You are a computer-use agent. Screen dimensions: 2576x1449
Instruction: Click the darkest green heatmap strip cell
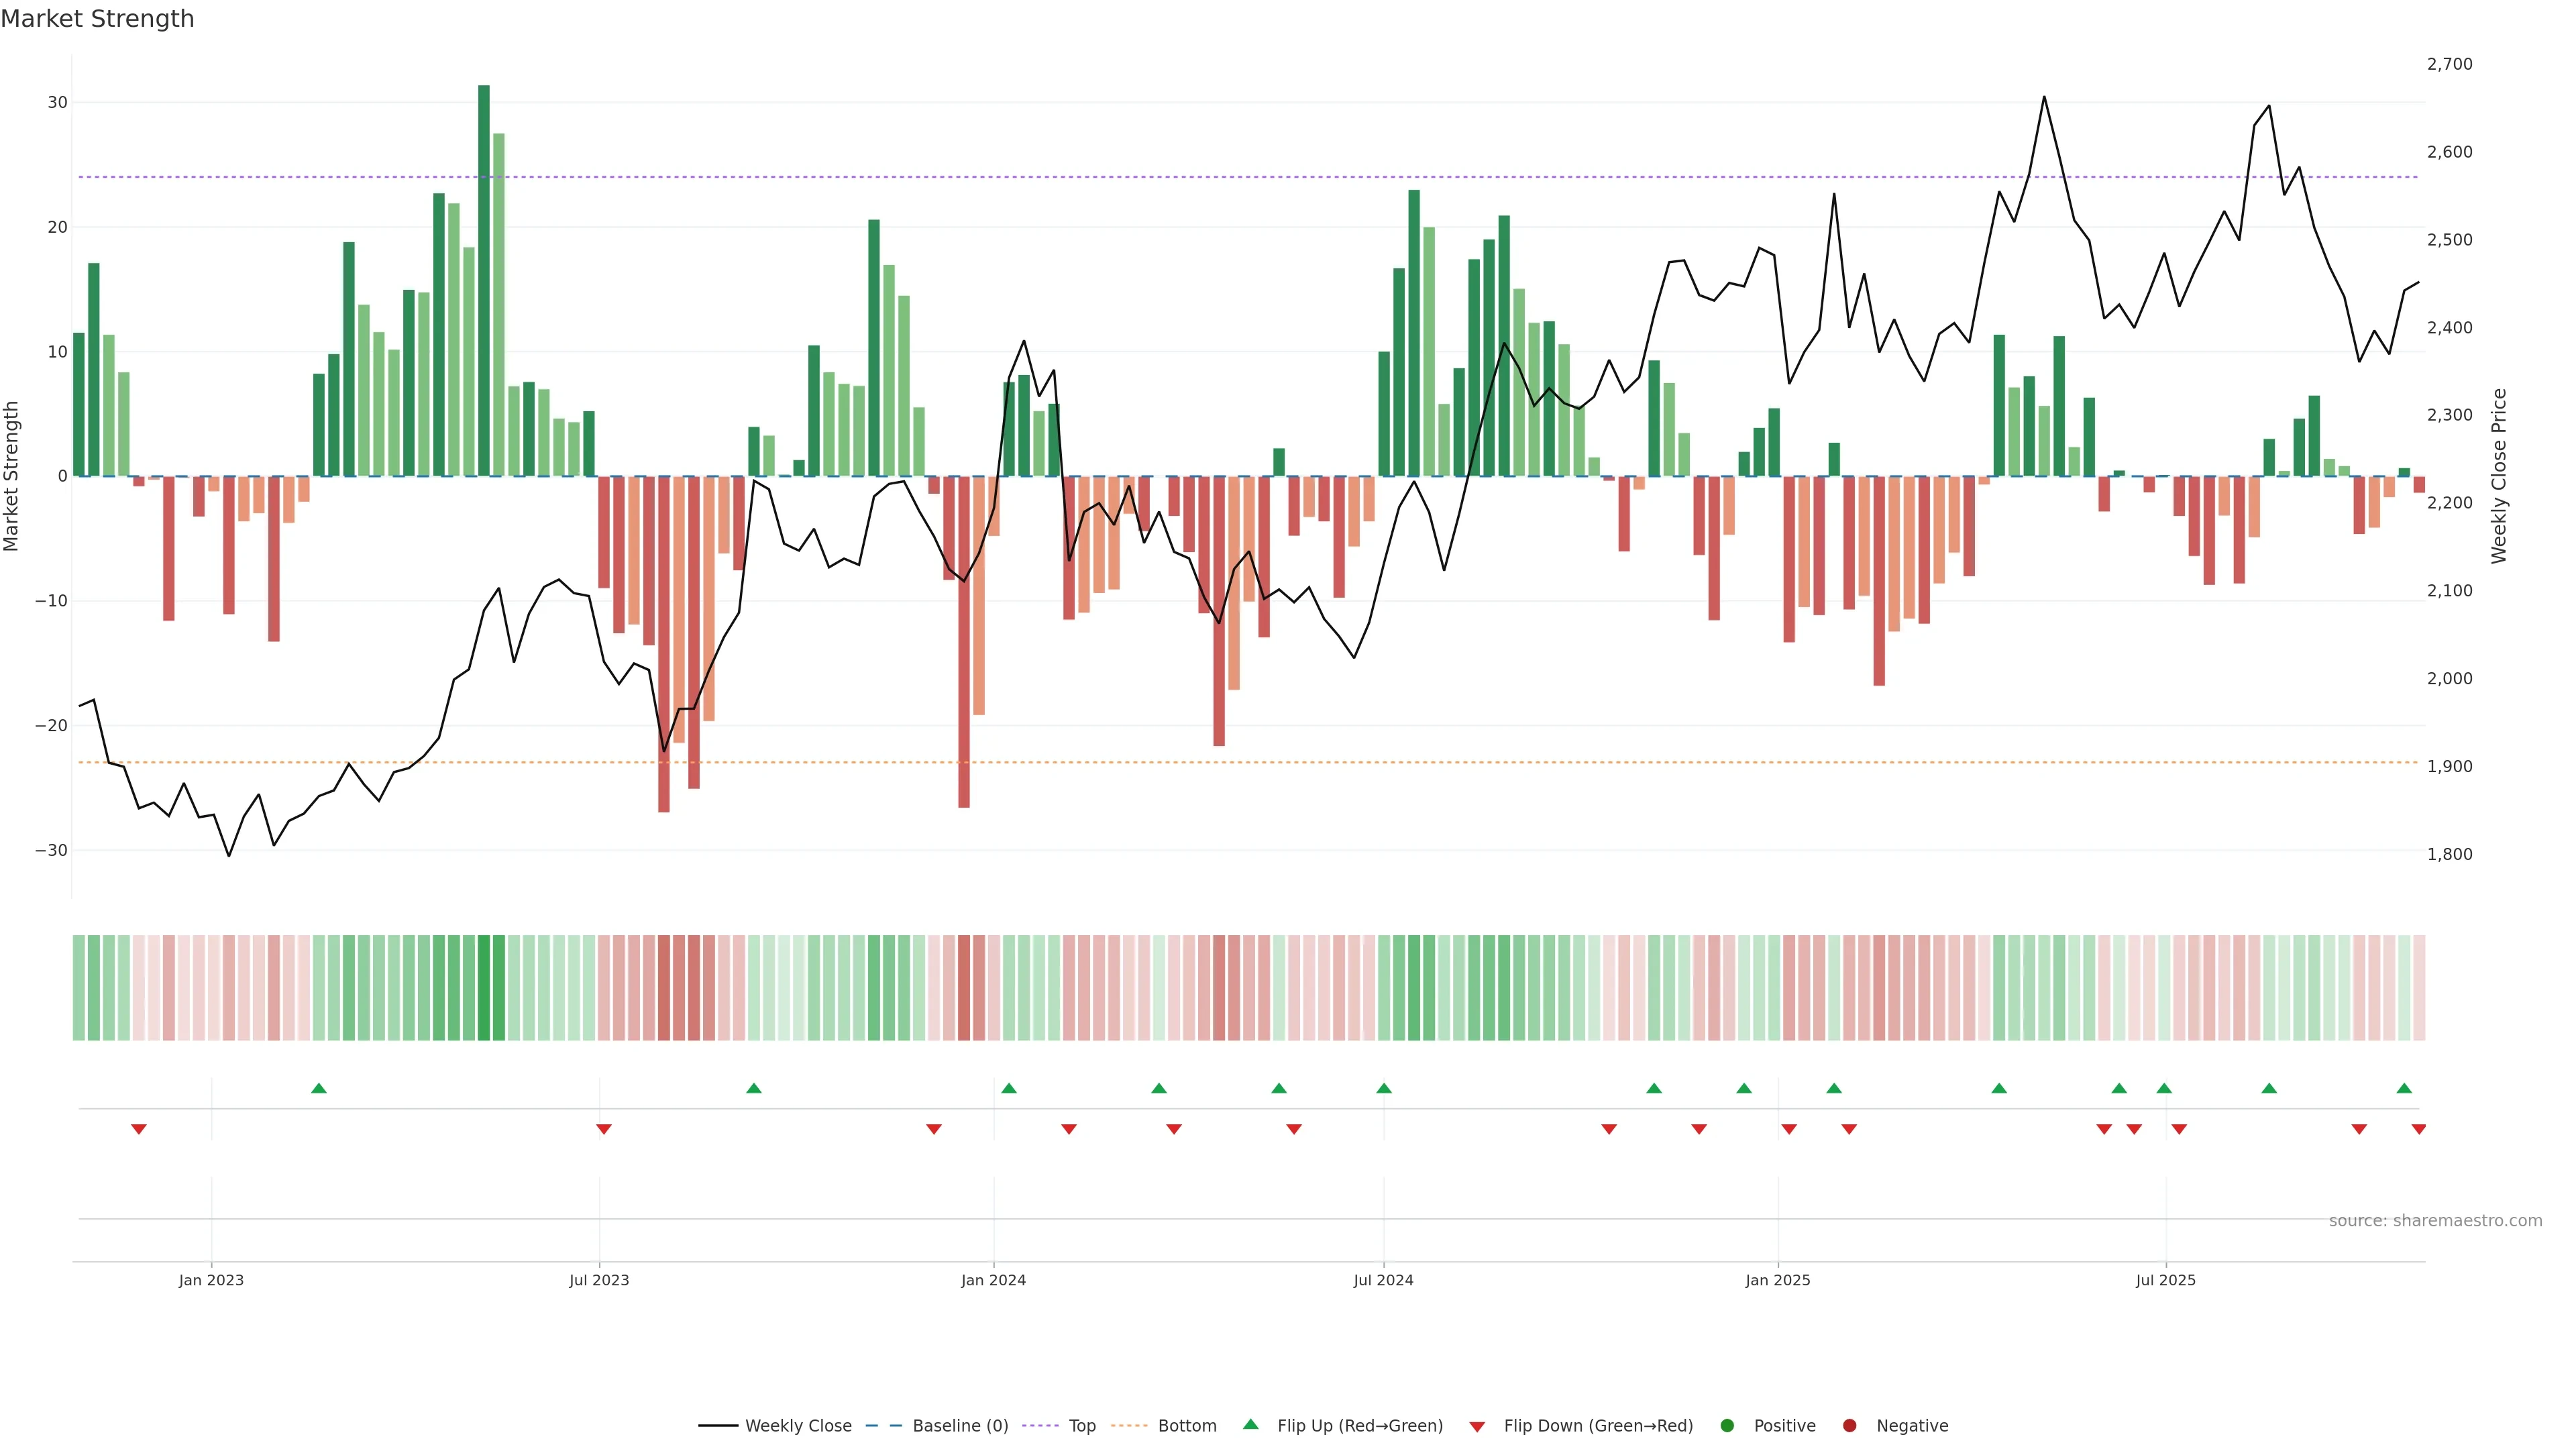tap(484, 987)
